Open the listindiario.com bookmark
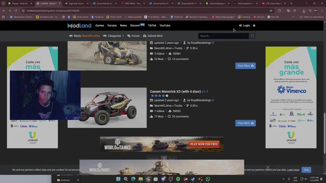The height and width of the screenshot is (183, 326). pos(47,17)
